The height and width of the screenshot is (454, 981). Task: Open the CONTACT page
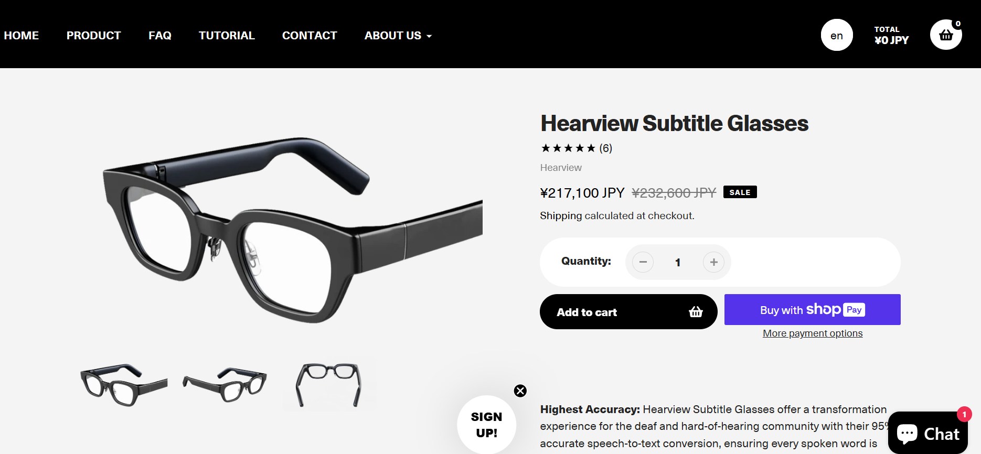coord(310,36)
